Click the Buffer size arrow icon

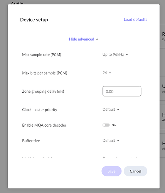point(118,141)
